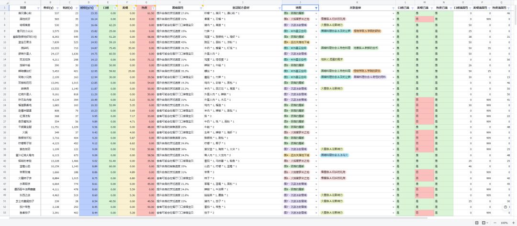Click the 关联套餐 header cell
The image size is (517, 226).
click(x=357, y=8)
